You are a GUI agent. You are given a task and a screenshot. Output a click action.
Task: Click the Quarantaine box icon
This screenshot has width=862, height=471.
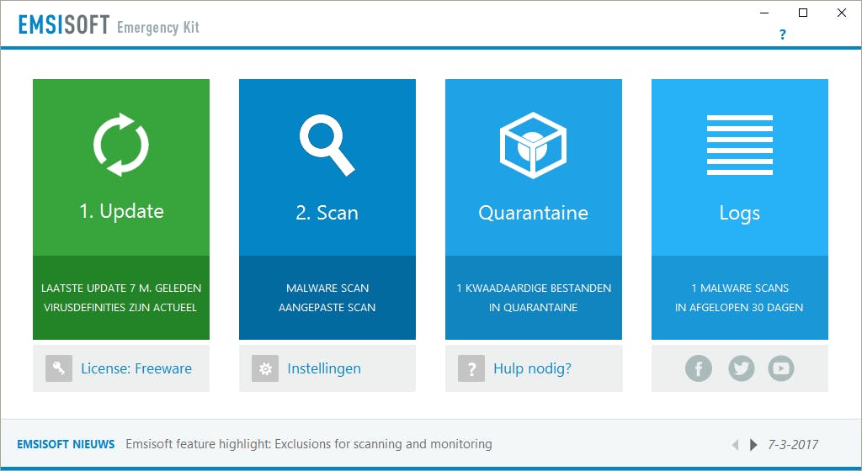pos(533,146)
